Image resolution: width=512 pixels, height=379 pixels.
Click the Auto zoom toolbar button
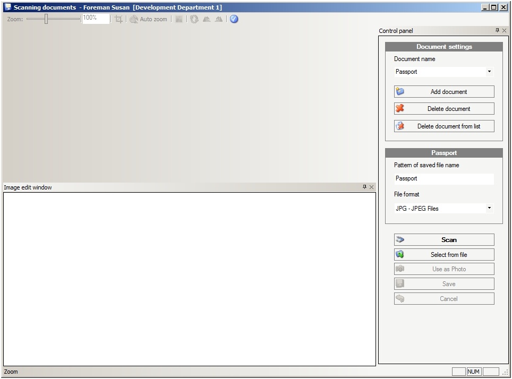149,19
